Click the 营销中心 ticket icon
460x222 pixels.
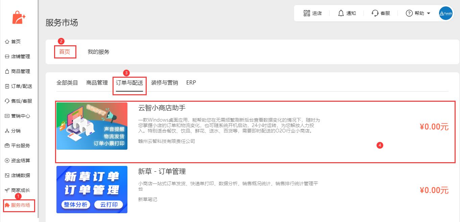[x=7, y=116]
